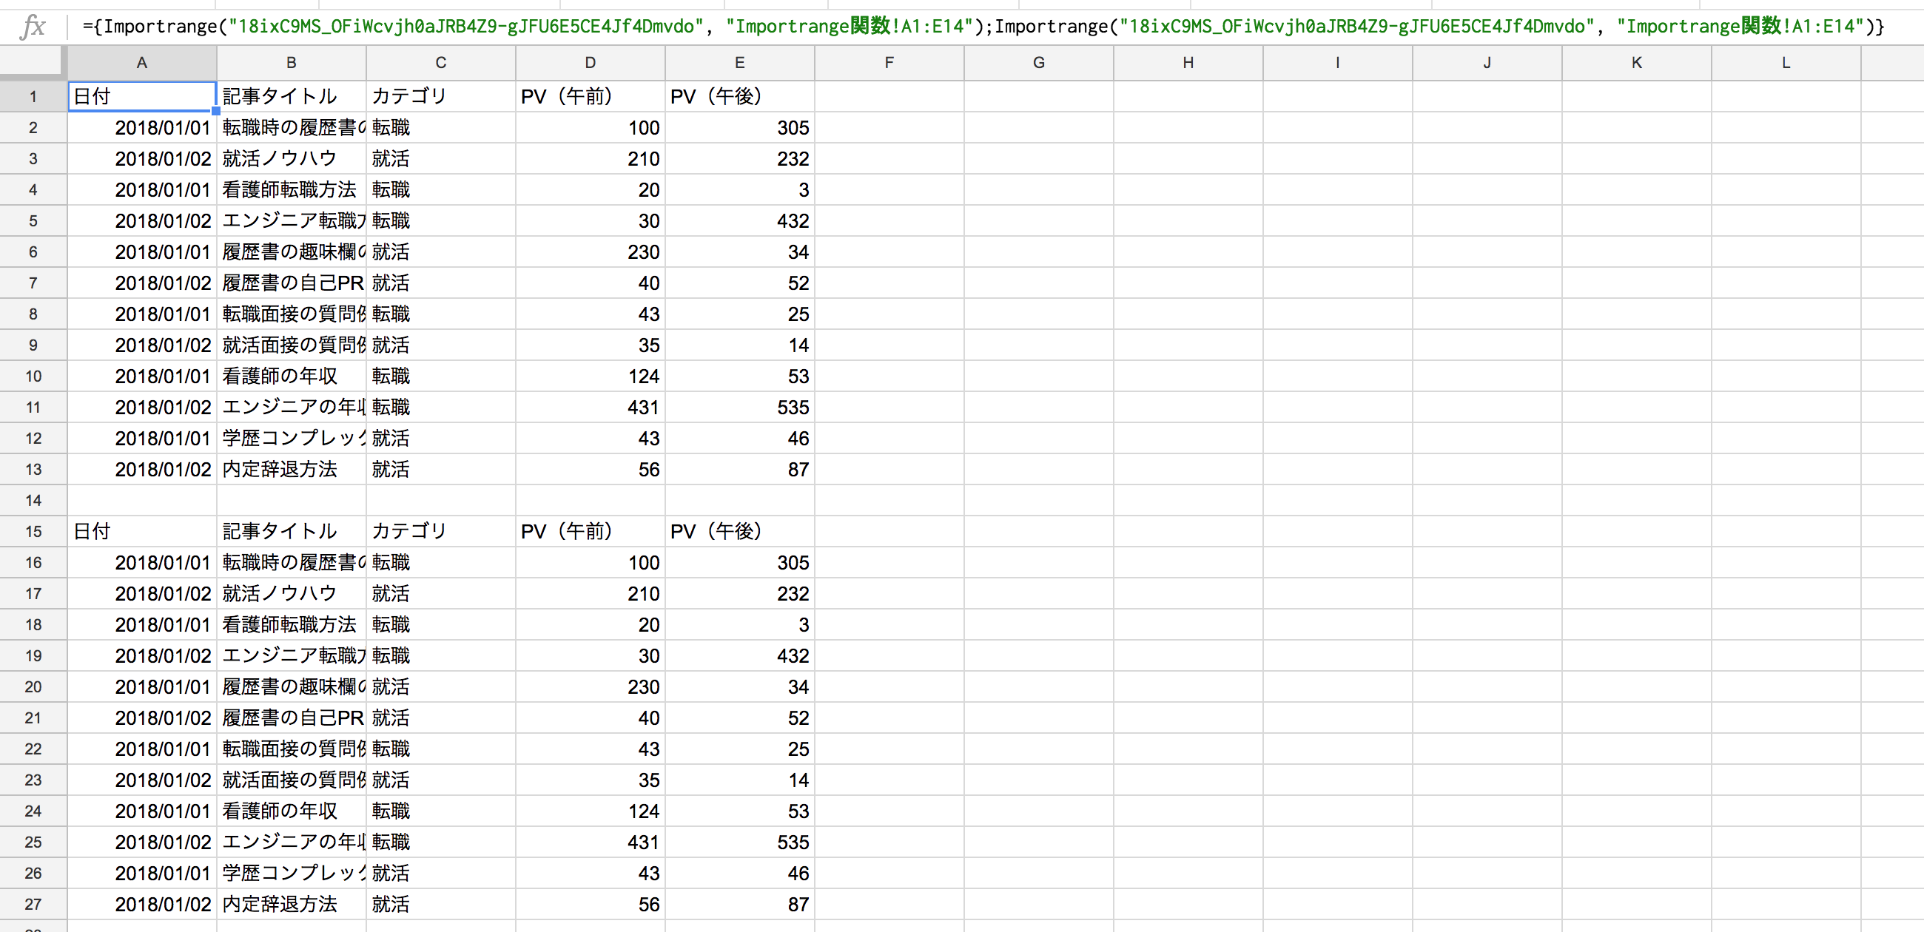Click cell E23 with value 14
Image resolution: width=1924 pixels, height=932 pixels.
tap(739, 780)
